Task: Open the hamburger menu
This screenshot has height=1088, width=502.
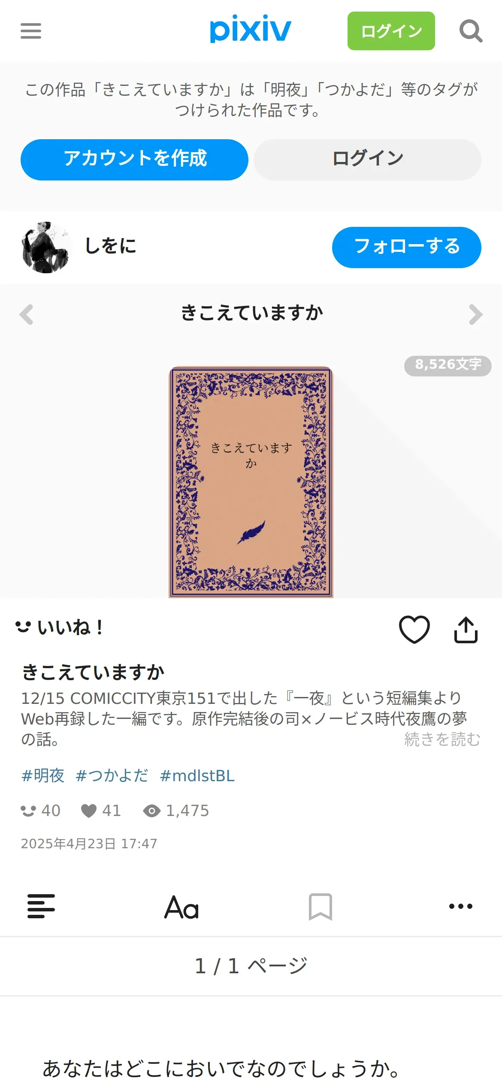Action: click(x=31, y=31)
